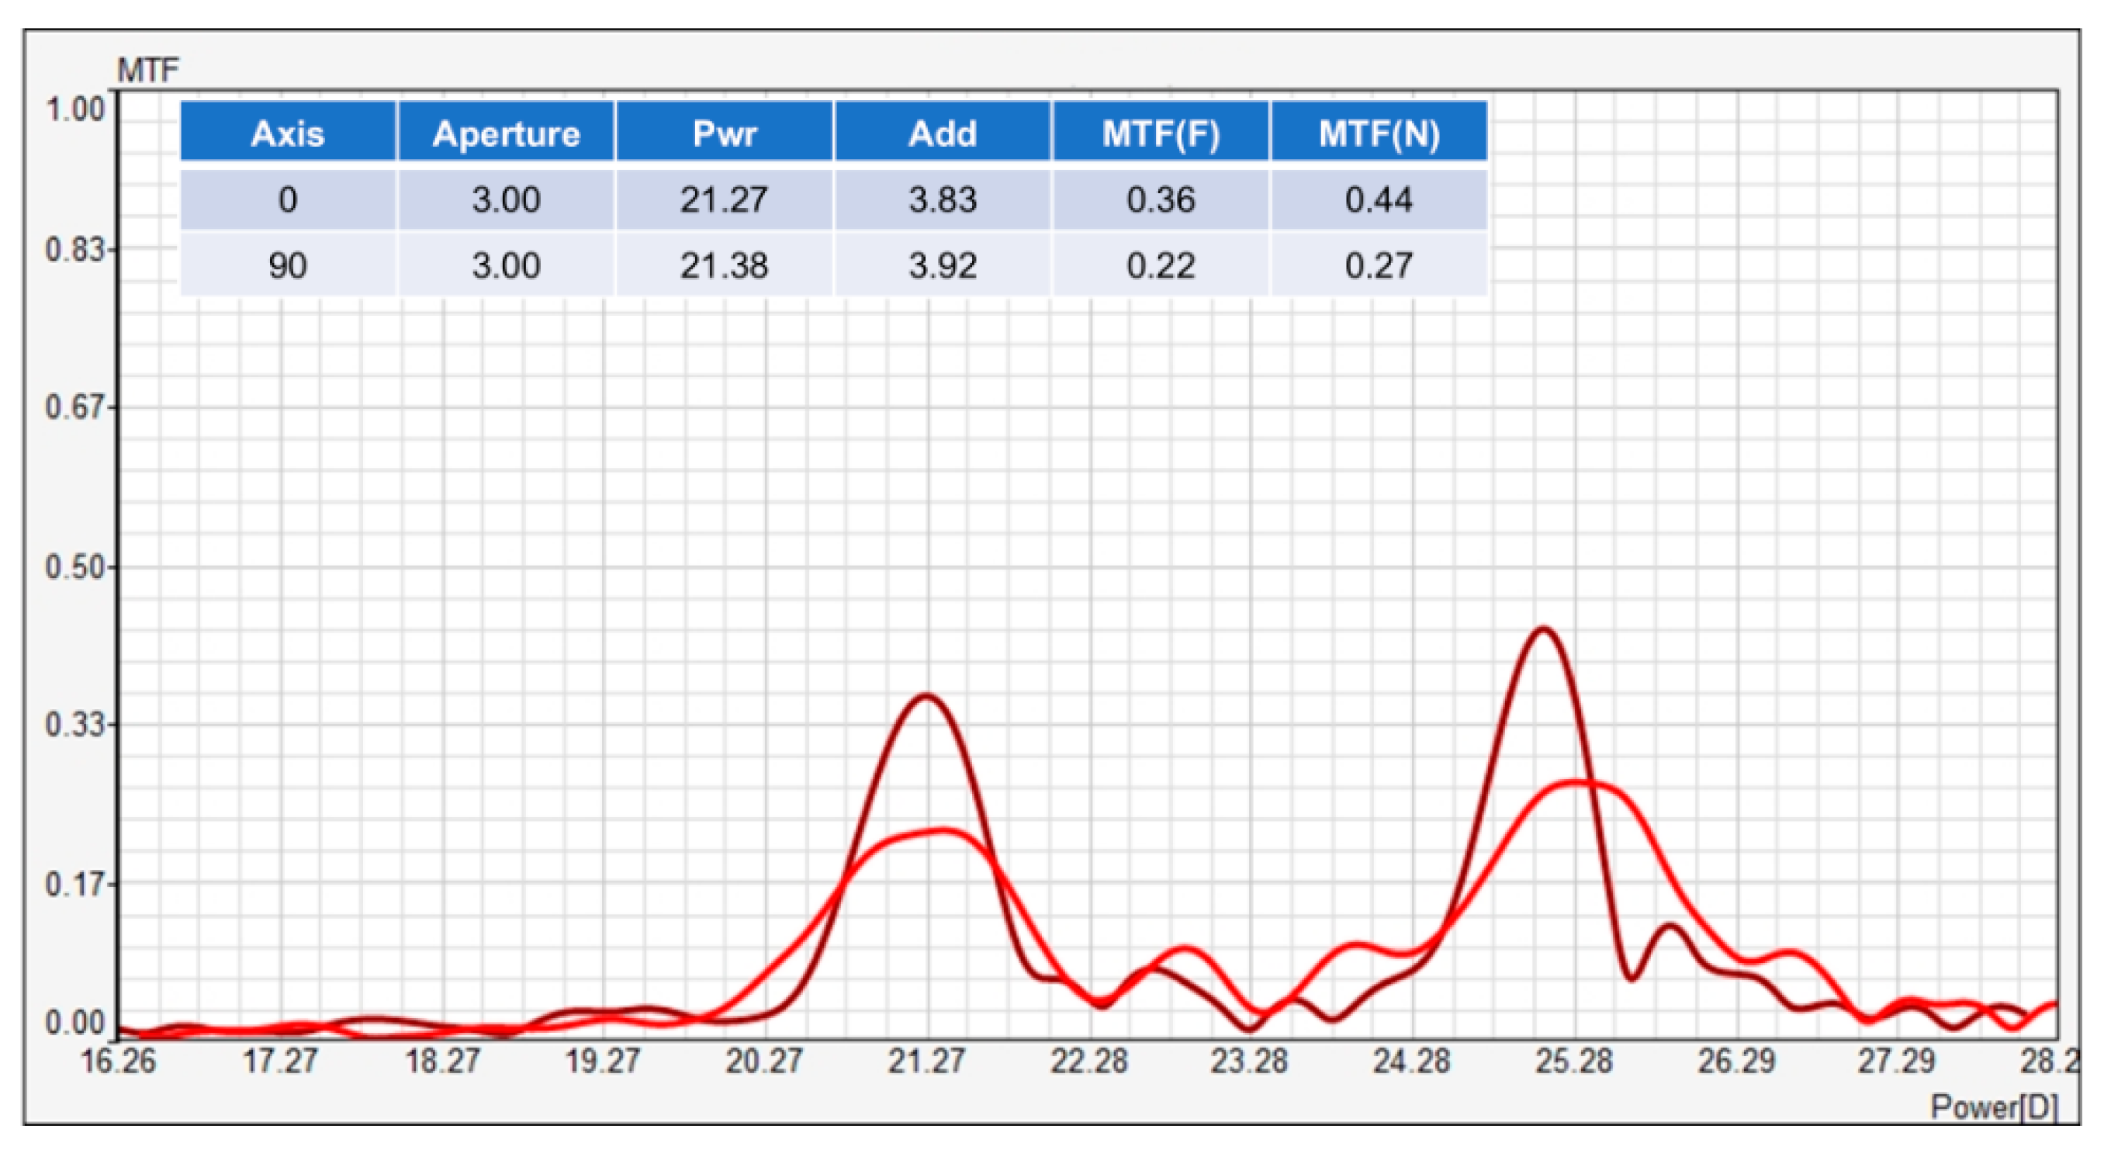The image size is (2104, 1150).
Task: Click the Axis column header
Action: [x=288, y=133]
